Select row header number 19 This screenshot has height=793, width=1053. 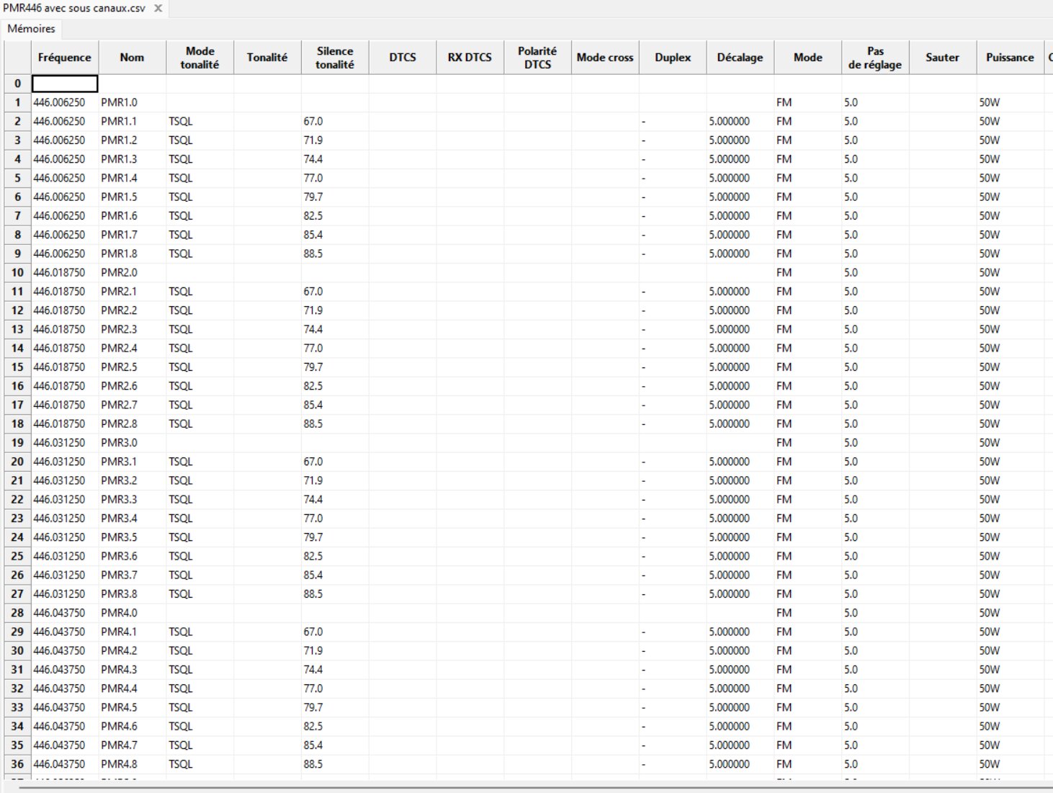tap(17, 443)
